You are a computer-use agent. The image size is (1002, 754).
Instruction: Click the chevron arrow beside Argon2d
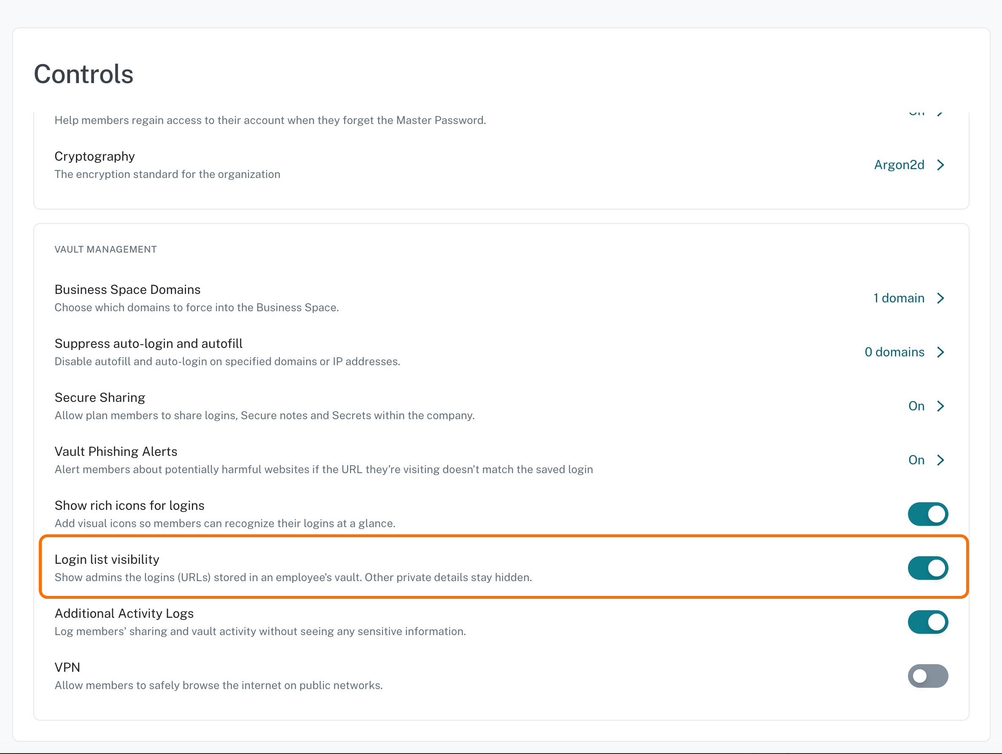coord(940,165)
